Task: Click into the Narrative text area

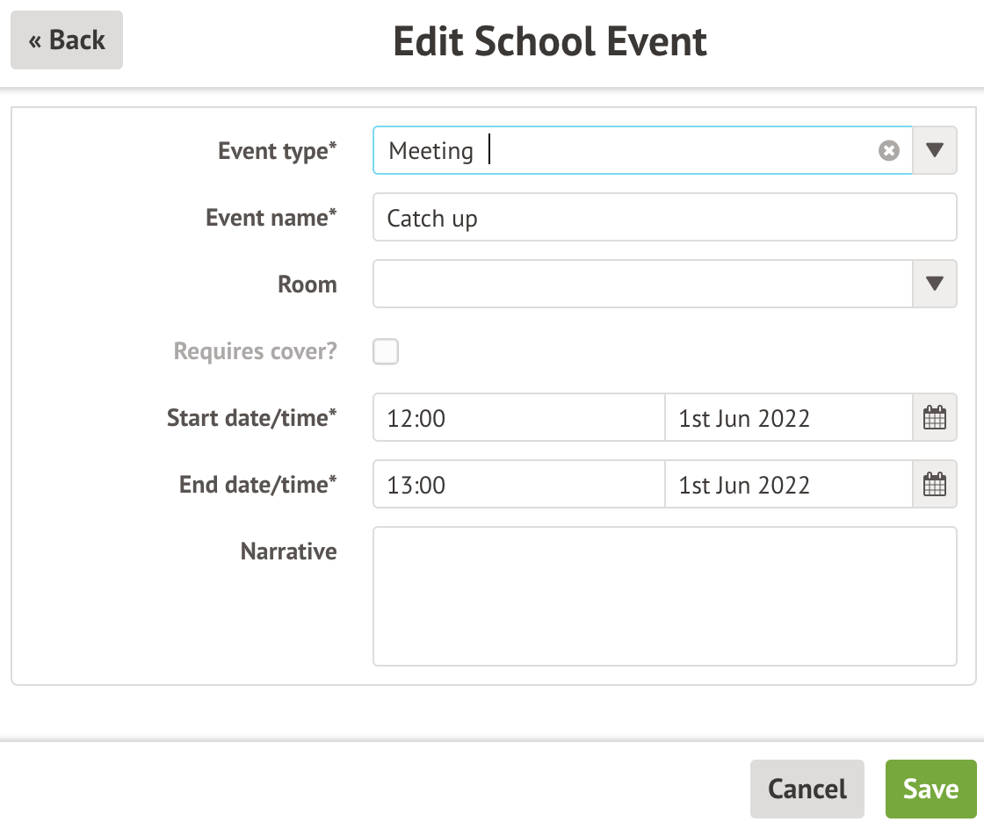Action: coord(664,595)
